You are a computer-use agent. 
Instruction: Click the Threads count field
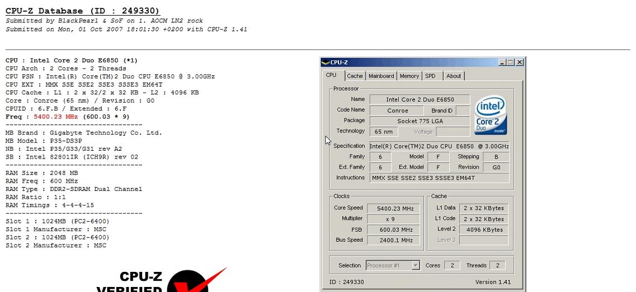coord(497,266)
